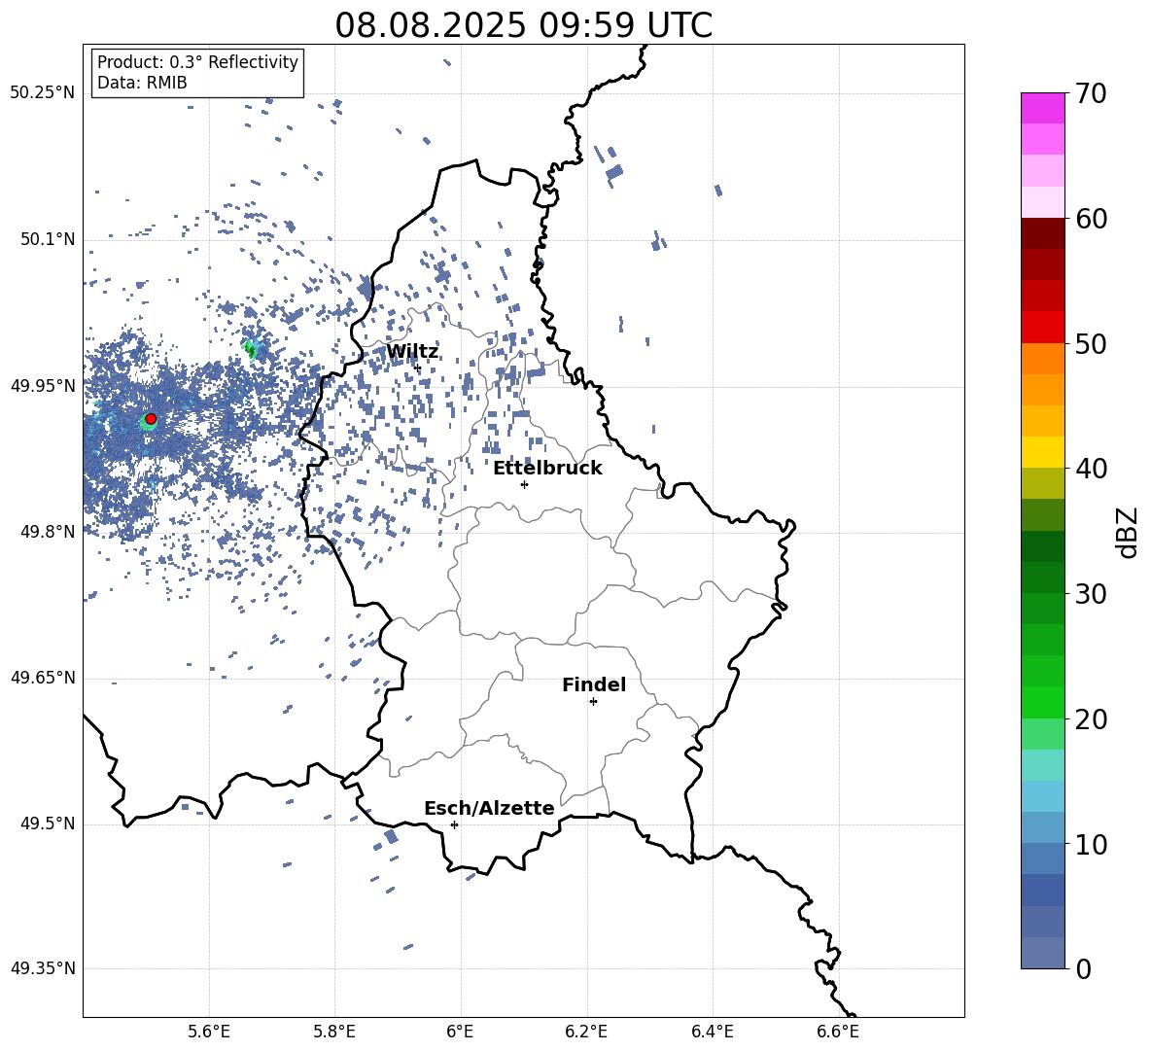
Task: Click the bright green colorbar swatch above 20
Action: (x=1043, y=702)
